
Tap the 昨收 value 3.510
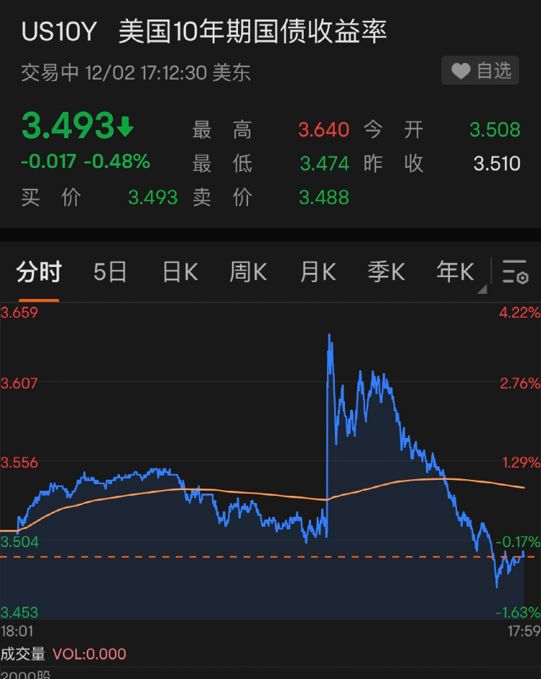pyautogui.click(x=496, y=164)
